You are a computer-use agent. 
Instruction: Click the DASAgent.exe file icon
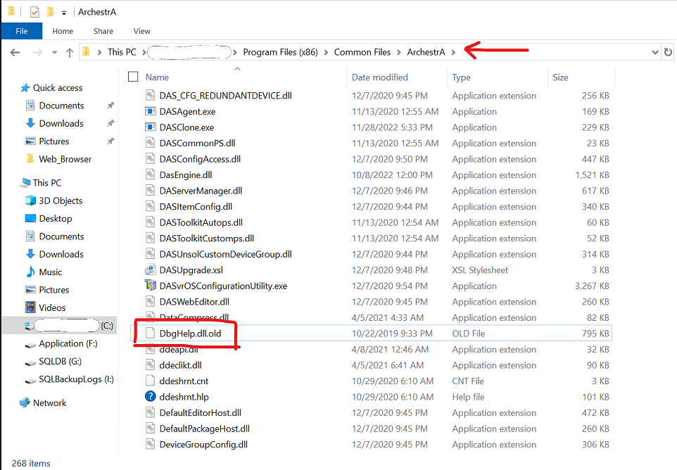pos(151,111)
